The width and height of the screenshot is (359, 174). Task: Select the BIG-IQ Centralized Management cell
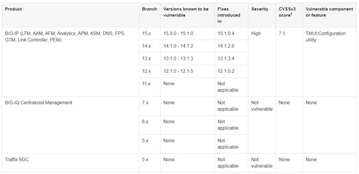point(39,103)
